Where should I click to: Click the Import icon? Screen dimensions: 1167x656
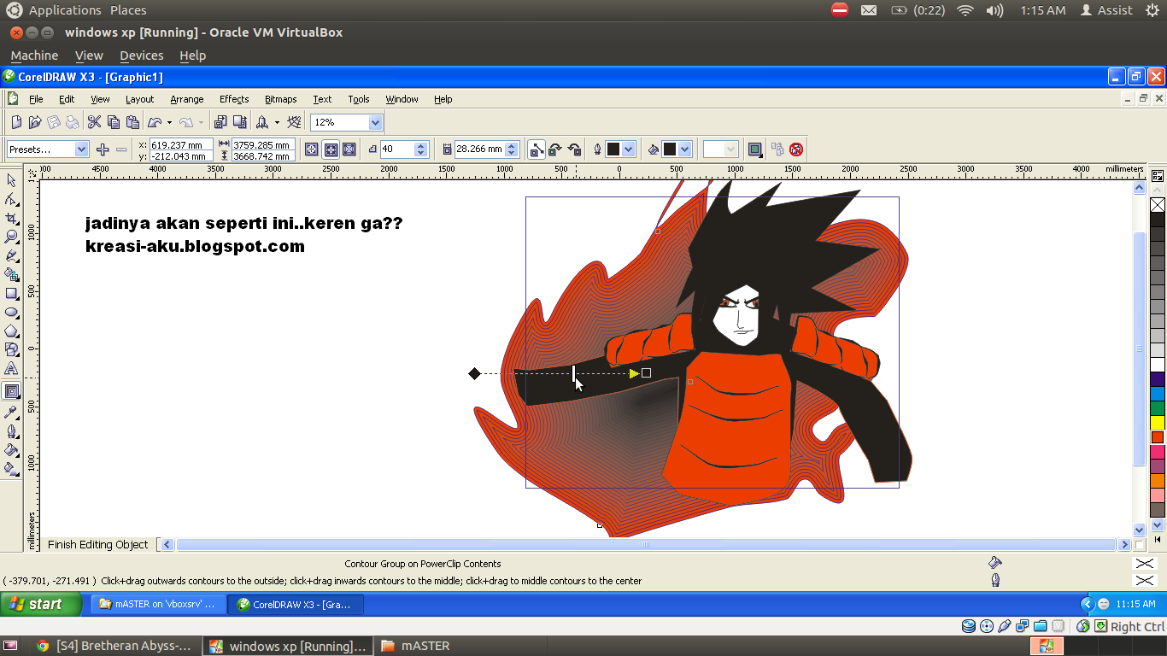coord(220,122)
